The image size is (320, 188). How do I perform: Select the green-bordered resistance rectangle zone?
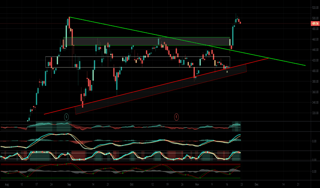147,41
